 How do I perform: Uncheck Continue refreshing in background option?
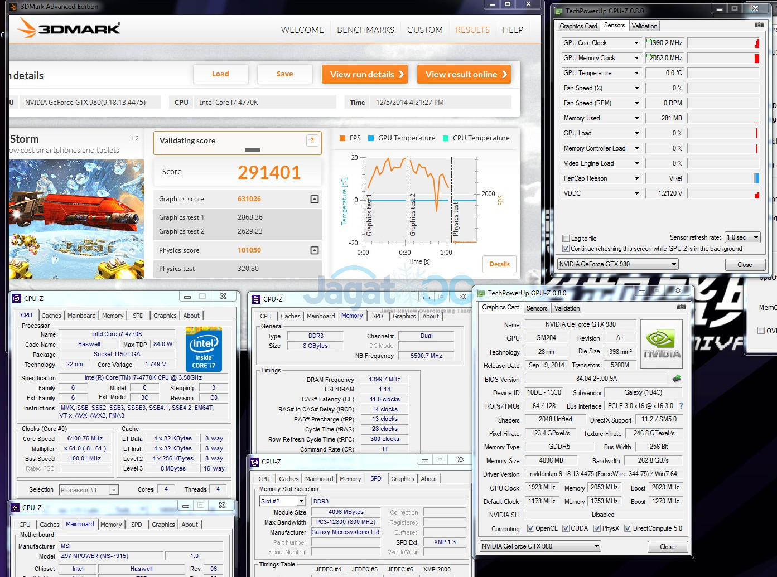coord(566,249)
